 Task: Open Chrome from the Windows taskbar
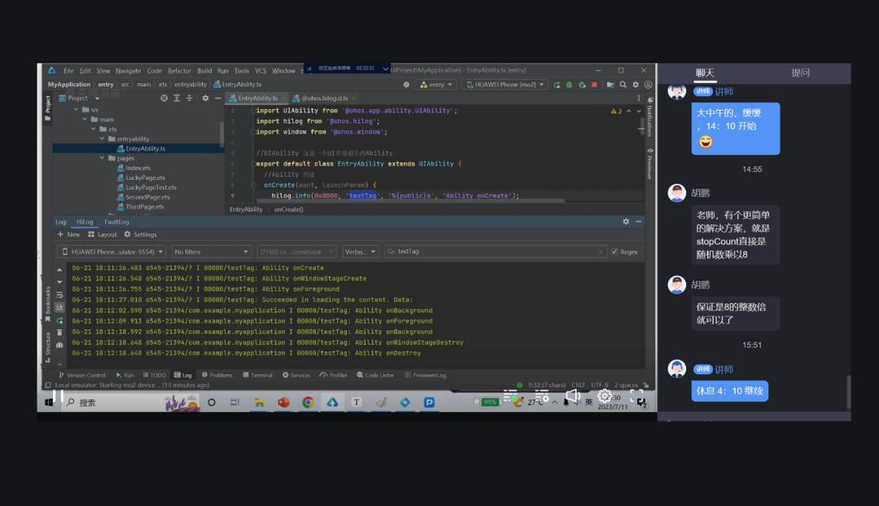(x=308, y=402)
